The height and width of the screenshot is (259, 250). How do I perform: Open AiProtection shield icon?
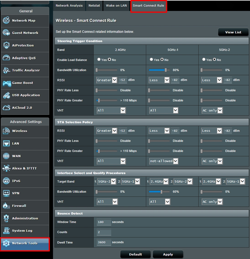[6, 45]
